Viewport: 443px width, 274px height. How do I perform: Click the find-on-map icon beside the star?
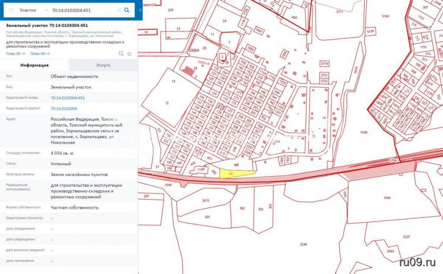click(x=121, y=54)
